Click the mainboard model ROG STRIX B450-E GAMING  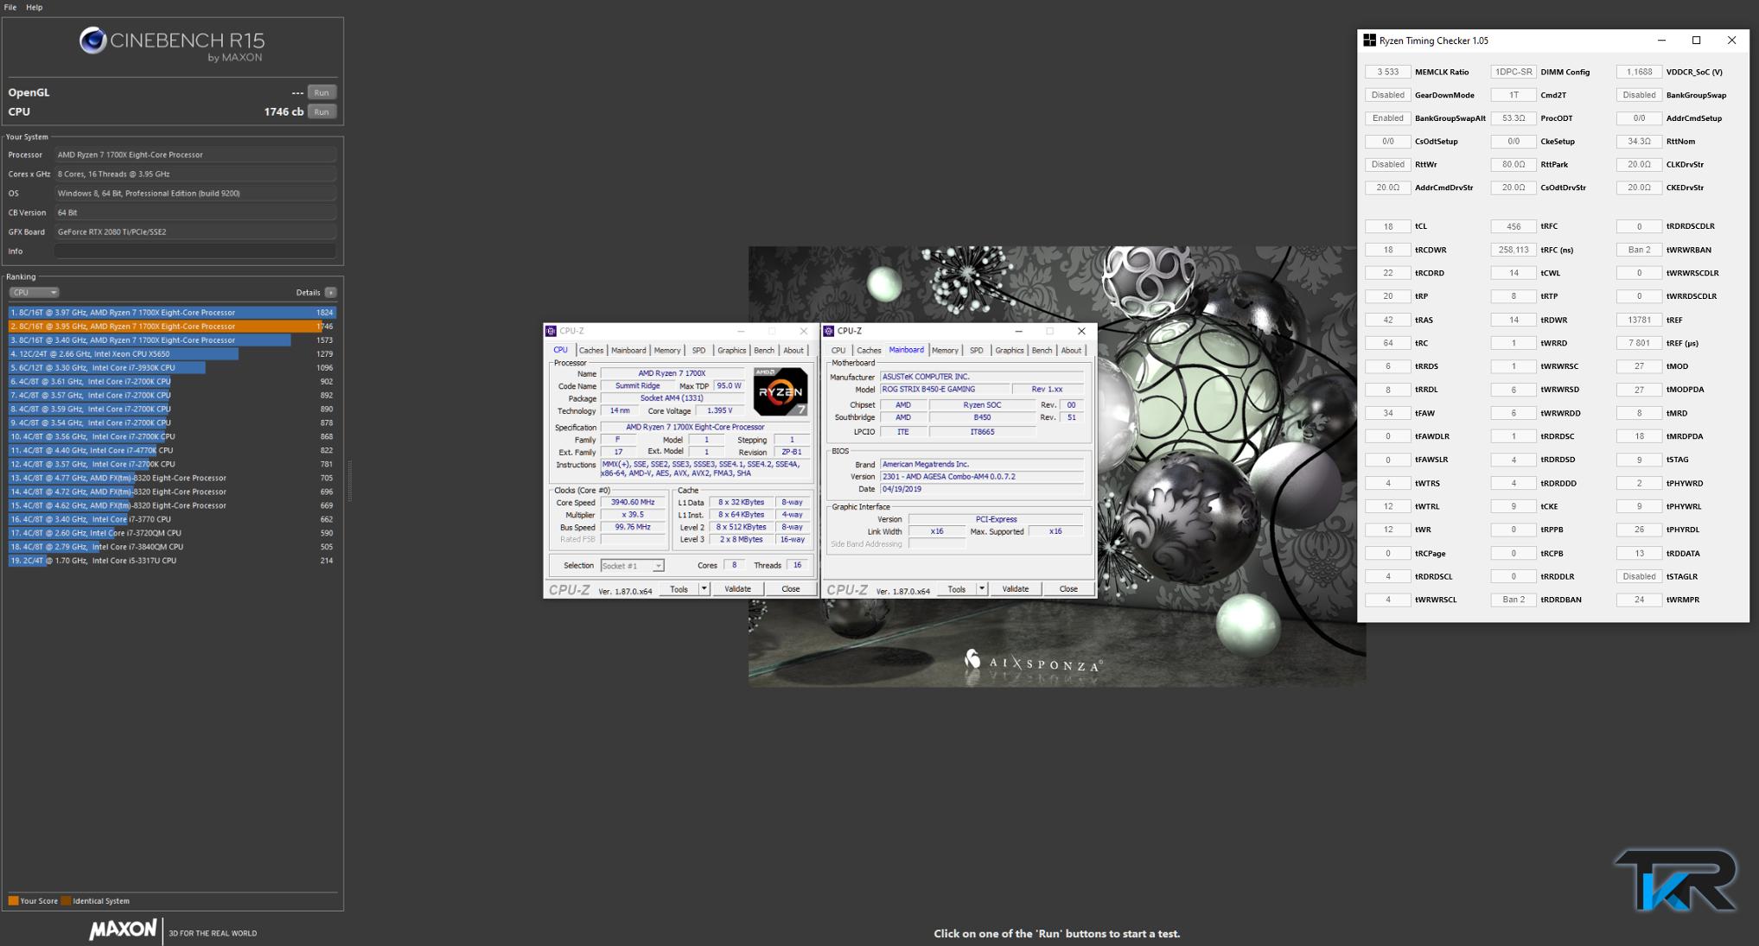click(x=944, y=390)
